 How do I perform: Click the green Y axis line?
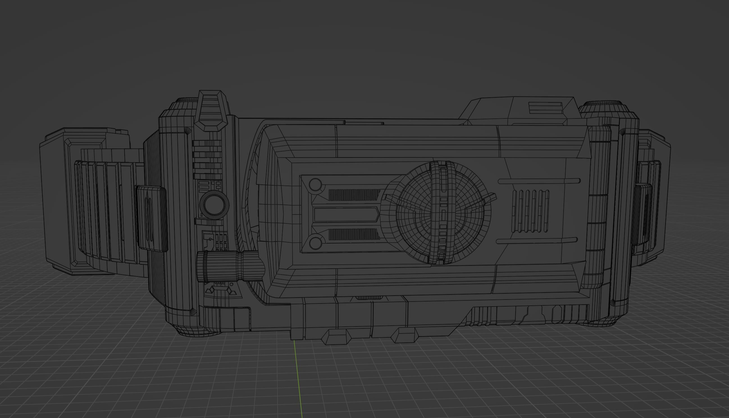pyautogui.click(x=298, y=379)
